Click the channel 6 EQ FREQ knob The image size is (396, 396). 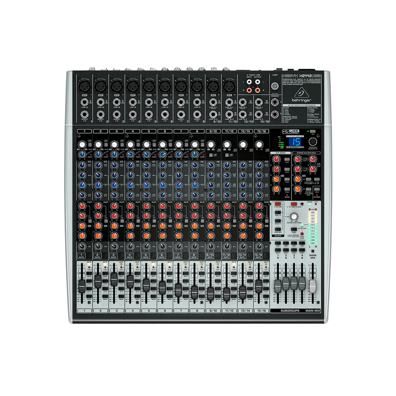[163, 185]
